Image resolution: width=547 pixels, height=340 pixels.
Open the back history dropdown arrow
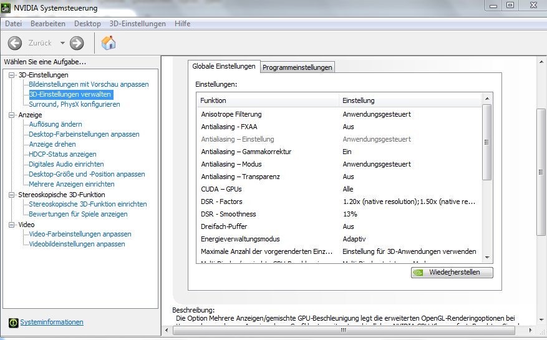pyautogui.click(x=62, y=43)
